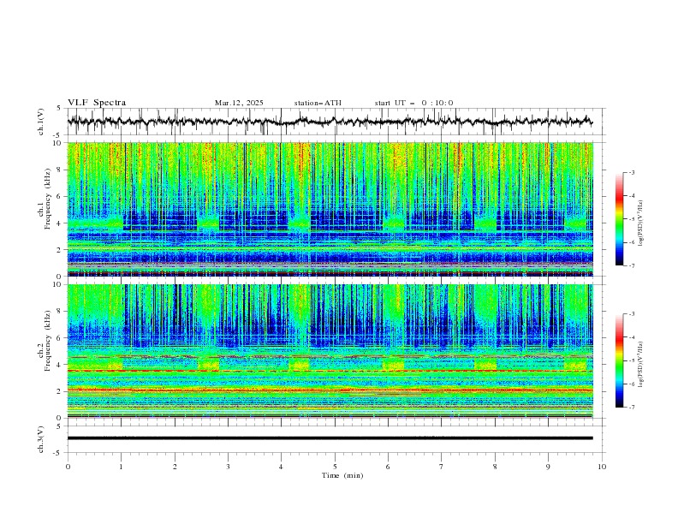
Task: Click time axis tick label "6"
Action: tap(388, 467)
